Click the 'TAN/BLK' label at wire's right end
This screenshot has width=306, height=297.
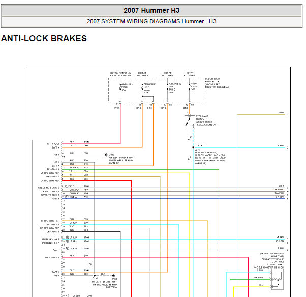[x=279, y=193]
